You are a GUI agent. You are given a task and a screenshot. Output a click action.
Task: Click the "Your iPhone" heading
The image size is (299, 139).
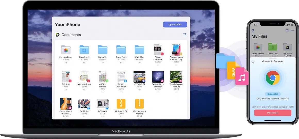click(68, 24)
